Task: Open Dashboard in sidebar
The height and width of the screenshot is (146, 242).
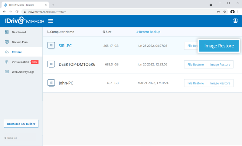Action: click(x=21, y=32)
